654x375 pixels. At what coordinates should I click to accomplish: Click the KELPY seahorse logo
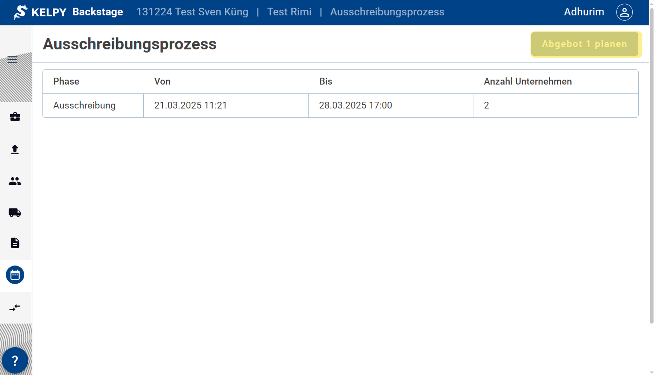21,12
